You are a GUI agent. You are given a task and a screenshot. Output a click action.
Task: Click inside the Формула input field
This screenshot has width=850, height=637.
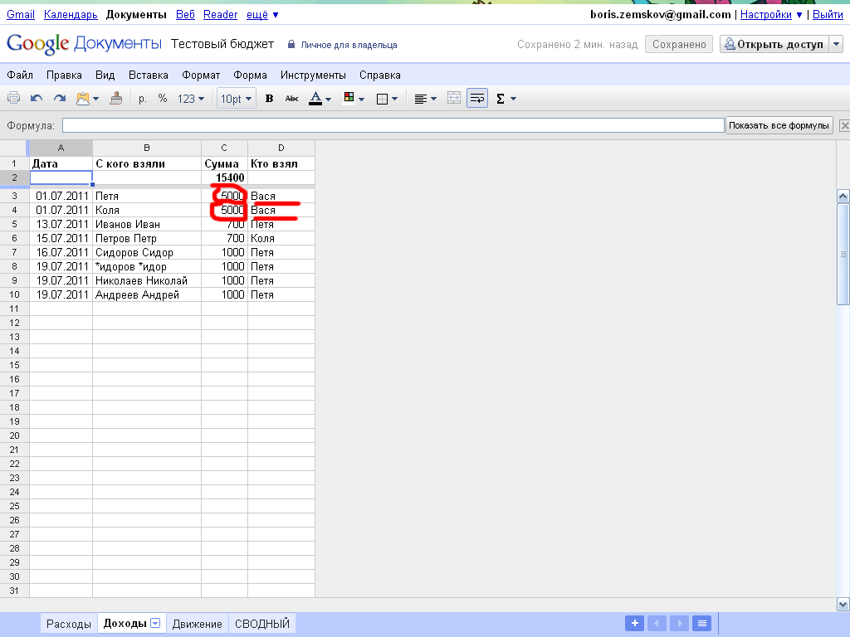[x=393, y=125]
